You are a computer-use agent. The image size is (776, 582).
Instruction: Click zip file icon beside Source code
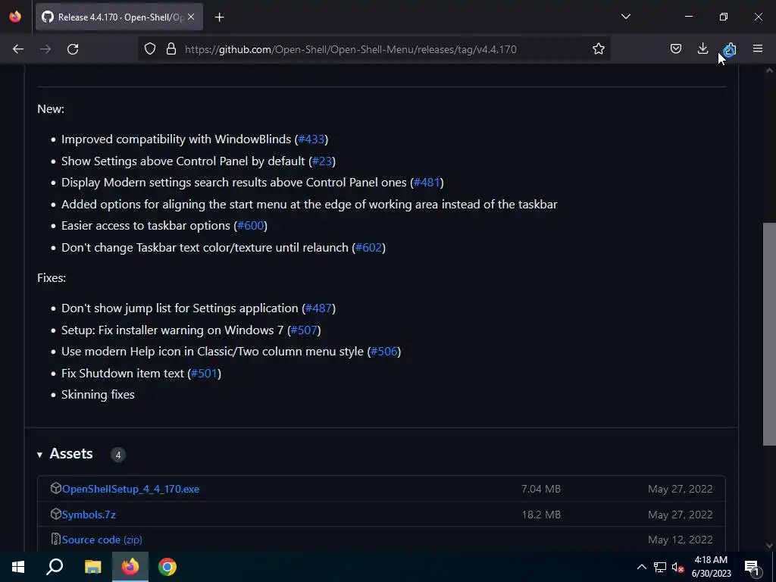coord(55,539)
